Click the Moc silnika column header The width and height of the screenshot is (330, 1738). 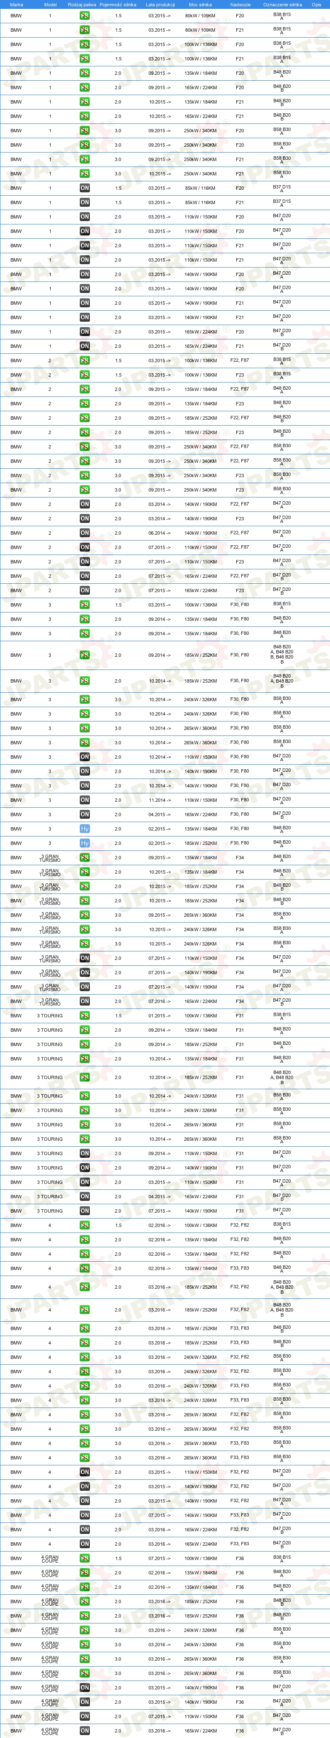click(200, 5)
